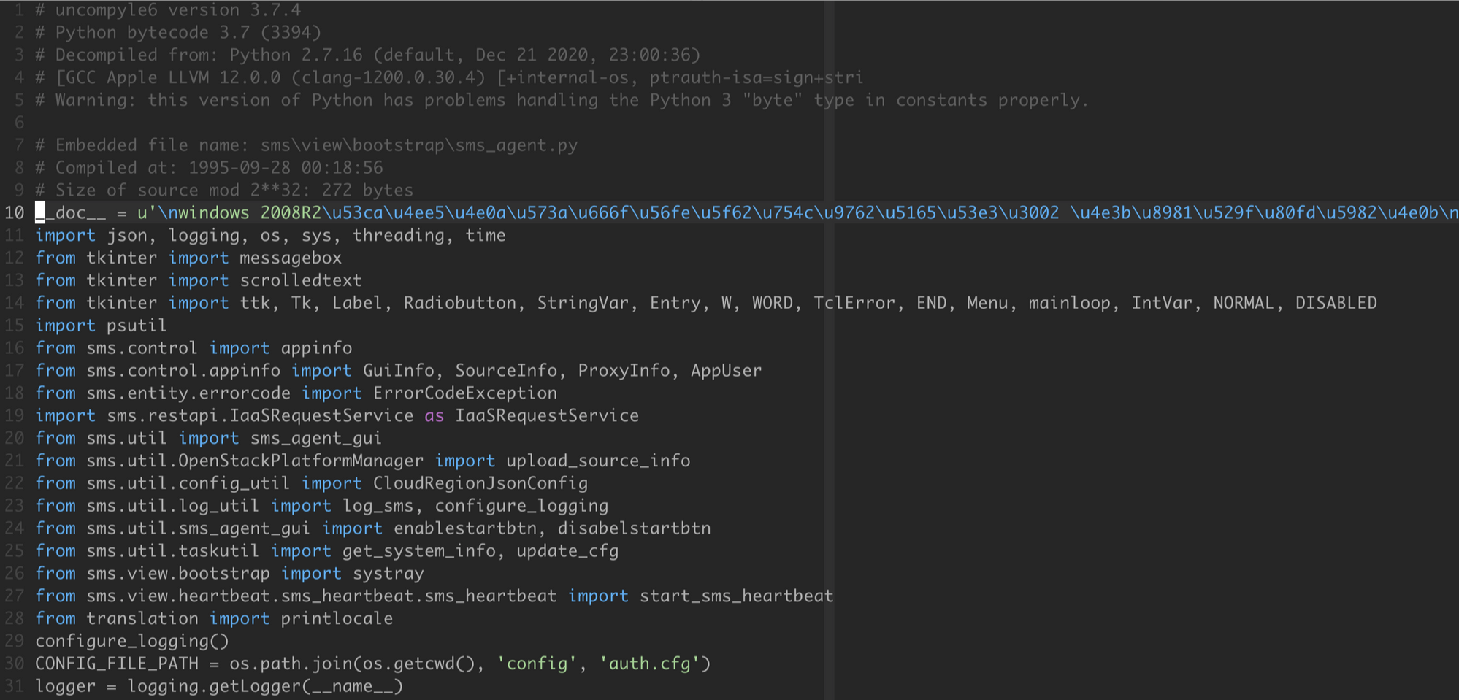Click 'sms_agent.py' in the embedded file name comment
Viewport: 1459px width, 700px height.
pyautogui.click(x=516, y=145)
